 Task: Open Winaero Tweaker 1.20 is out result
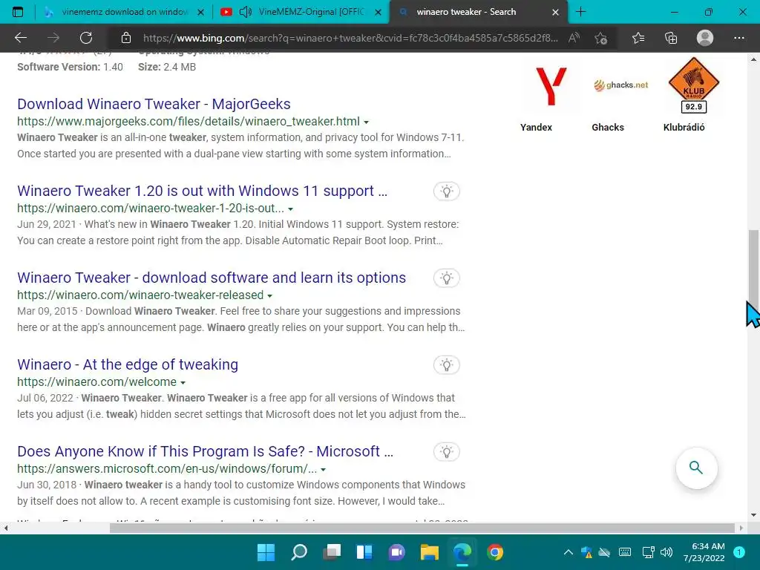[x=202, y=191]
